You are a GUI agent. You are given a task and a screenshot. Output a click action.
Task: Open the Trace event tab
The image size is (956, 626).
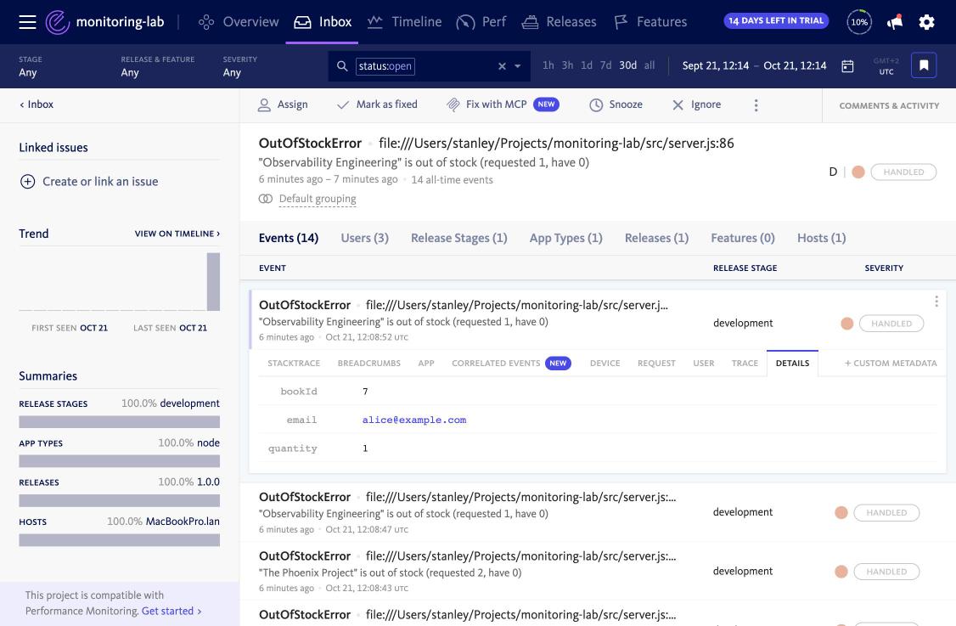point(745,363)
